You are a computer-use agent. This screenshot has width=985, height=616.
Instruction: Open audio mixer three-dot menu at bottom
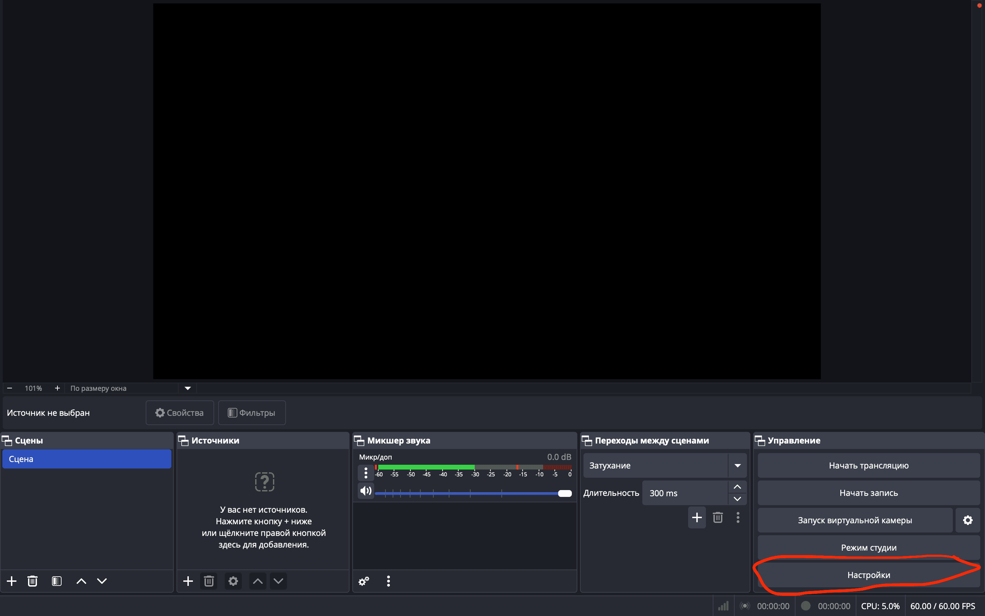coord(388,581)
